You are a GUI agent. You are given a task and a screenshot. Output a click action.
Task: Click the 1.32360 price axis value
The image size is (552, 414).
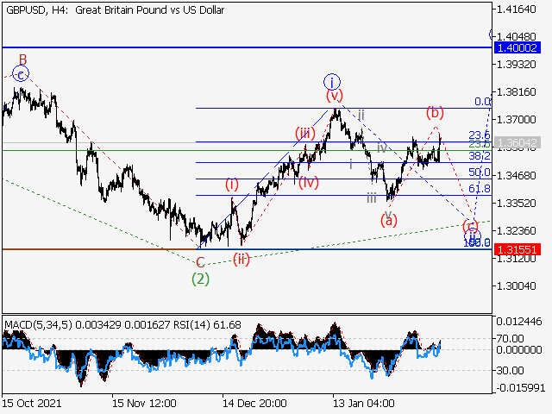[x=516, y=231]
